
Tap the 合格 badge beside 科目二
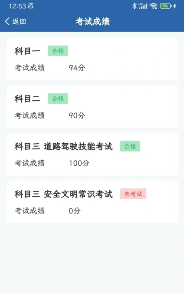click(58, 99)
